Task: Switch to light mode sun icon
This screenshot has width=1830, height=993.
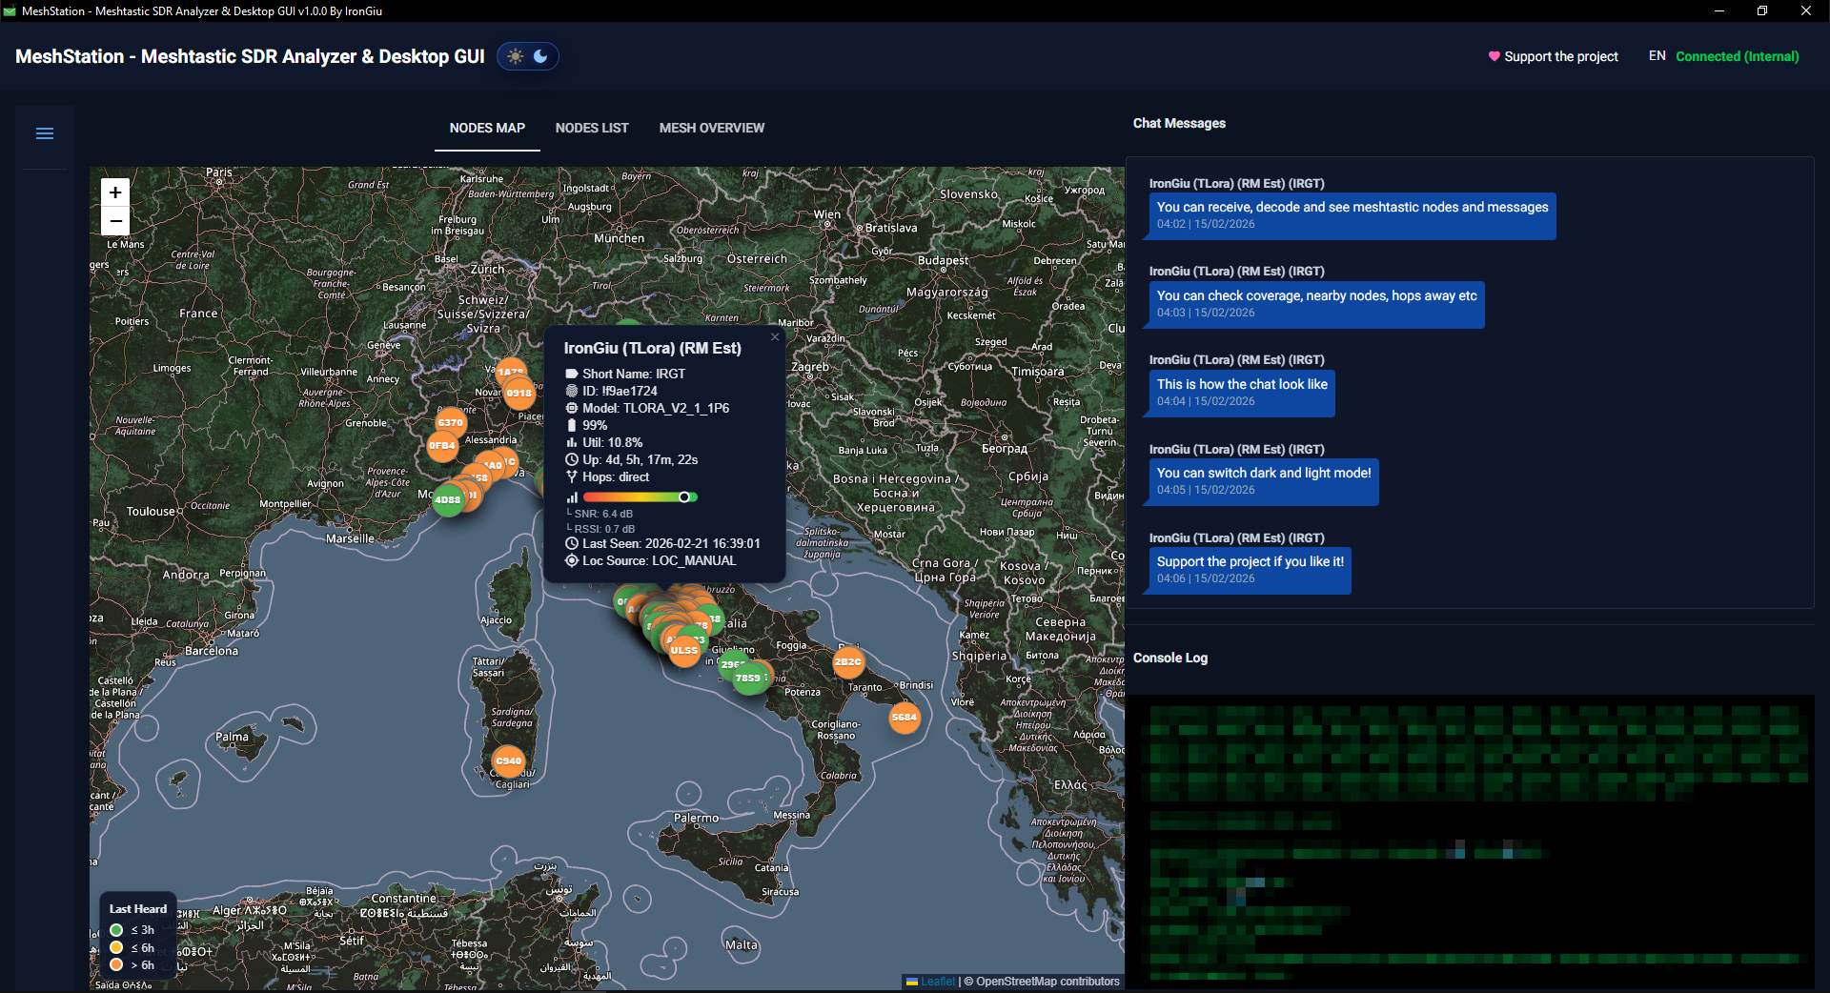Action: click(x=516, y=56)
